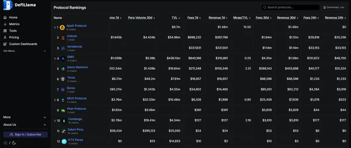Switch to dark theme moon icon
Image resolution: width=351 pixels, height=148 pixels.
pyautogui.click(x=14, y=143)
